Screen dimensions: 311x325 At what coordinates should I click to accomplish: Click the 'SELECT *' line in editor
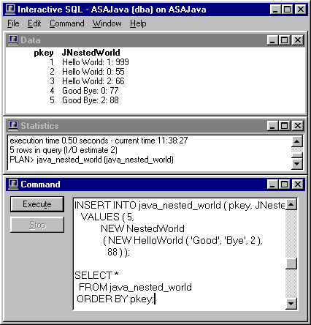click(96, 275)
